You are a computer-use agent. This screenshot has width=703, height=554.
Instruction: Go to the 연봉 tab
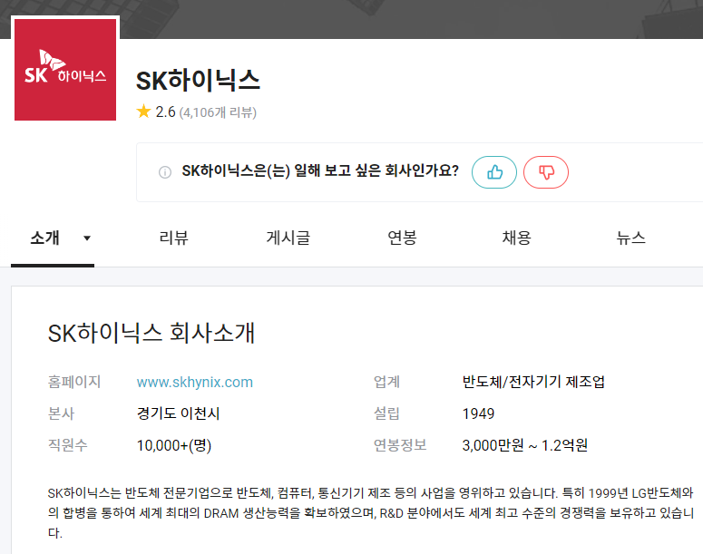[x=402, y=238]
